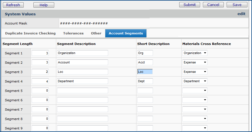Save the system values changes
This screenshot has width=252, height=132.
point(237,5)
